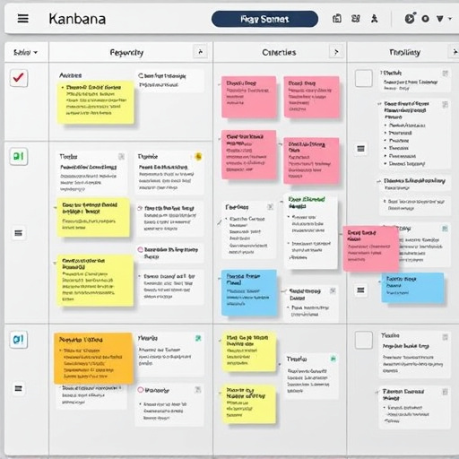Viewport: 459px width, 459px height.
Task: Click the dark blue pill button in header
Action: pyautogui.click(x=264, y=19)
